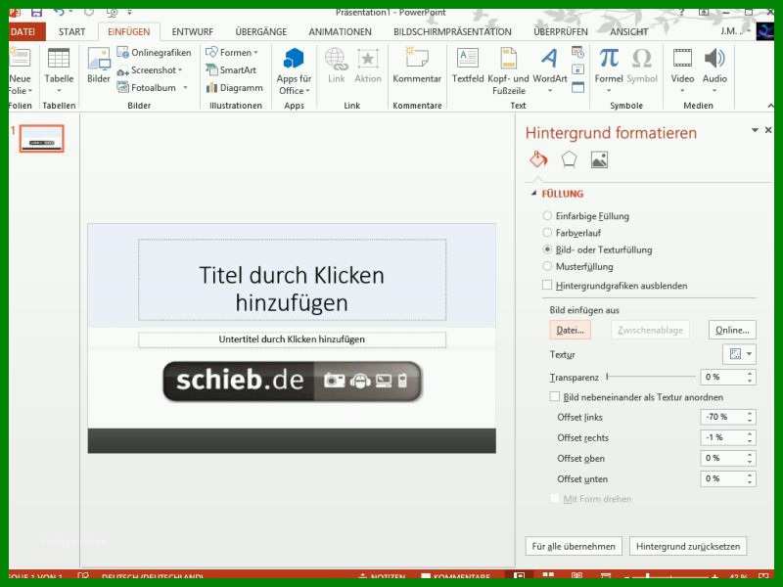Open the Textur dropdown picker
This screenshot has height=587, width=783.
click(739, 354)
